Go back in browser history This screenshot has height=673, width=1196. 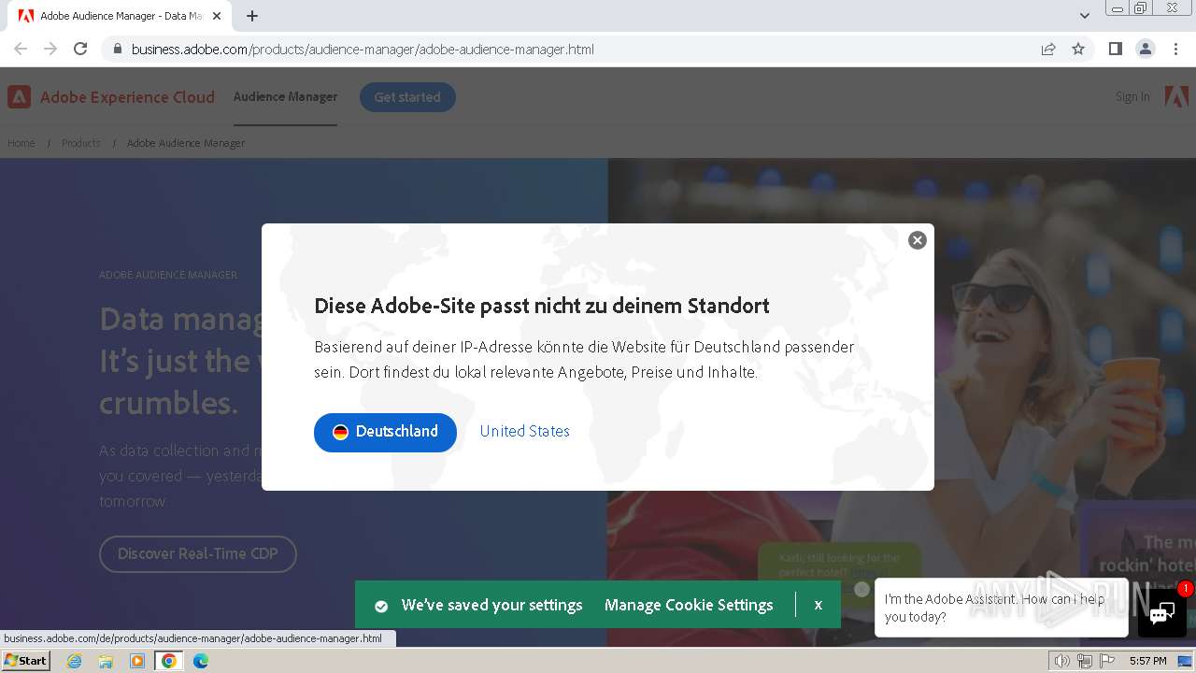click(21, 49)
